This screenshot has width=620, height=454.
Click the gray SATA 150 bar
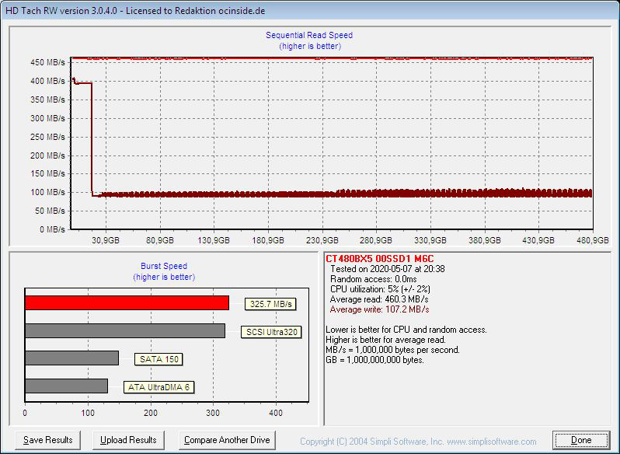click(x=72, y=358)
